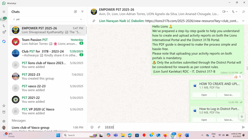Open the Windows Start menu
Viewport: 248px width, 139px height.
58,135
